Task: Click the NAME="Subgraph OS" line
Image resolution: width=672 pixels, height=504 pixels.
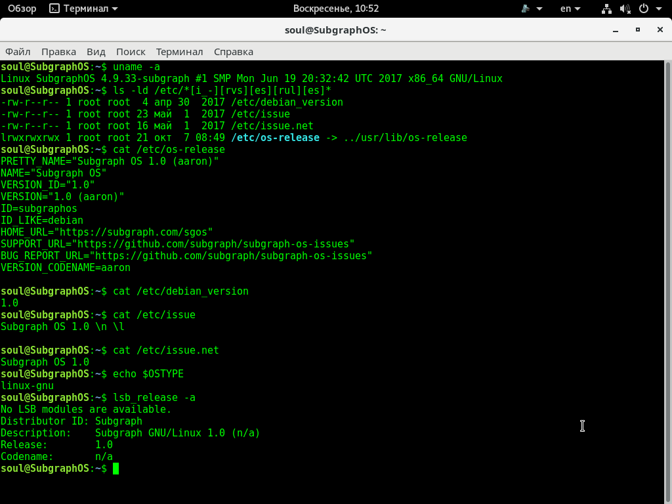Action: 54,173
